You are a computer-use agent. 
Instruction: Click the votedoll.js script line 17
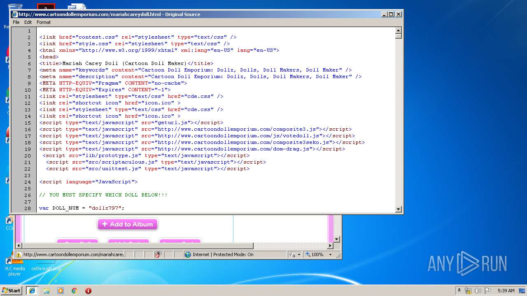[x=197, y=136]
